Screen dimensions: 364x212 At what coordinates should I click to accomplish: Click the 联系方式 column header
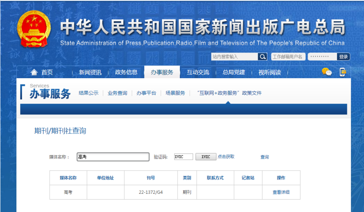(215, 178)
